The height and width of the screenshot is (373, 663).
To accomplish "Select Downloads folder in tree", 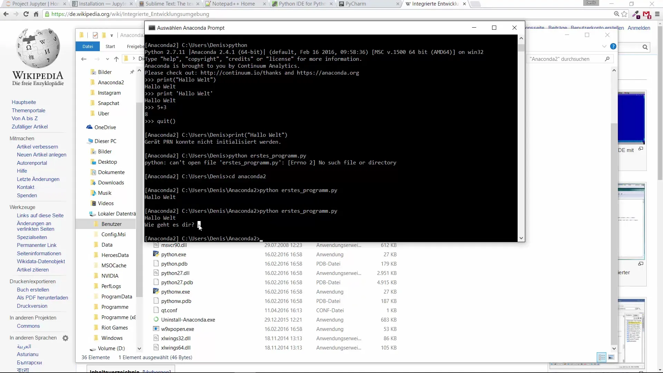I will [x=110, y=183].
